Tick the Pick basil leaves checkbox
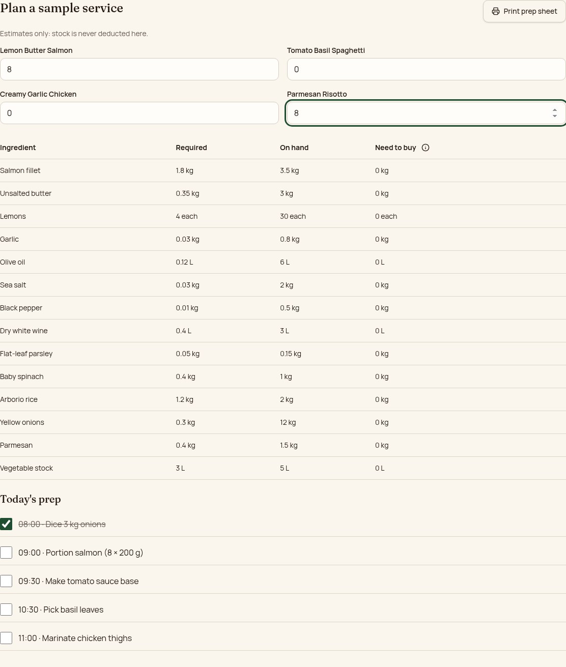 point(6,610)
